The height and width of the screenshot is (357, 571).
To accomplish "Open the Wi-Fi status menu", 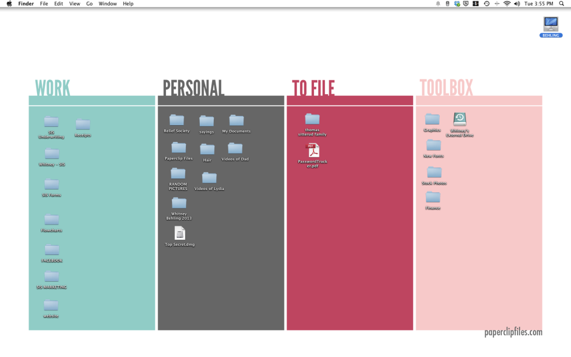I will pos(507,4).
